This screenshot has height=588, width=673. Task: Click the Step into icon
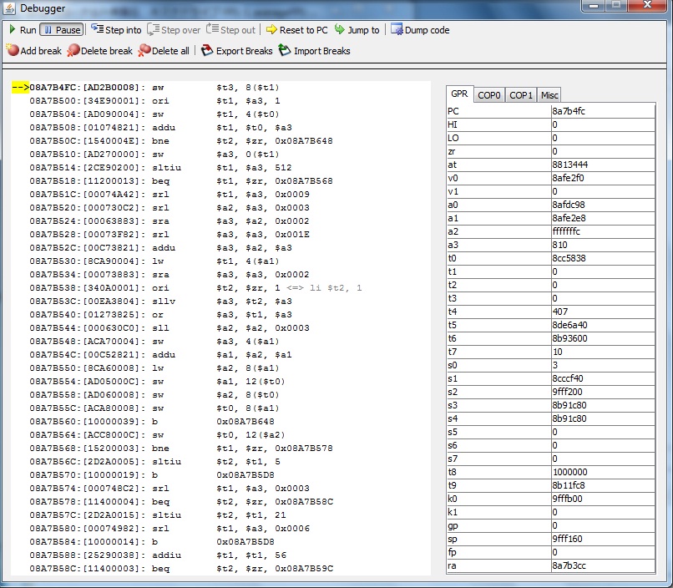pyautogui.click(x=97, y=29)
